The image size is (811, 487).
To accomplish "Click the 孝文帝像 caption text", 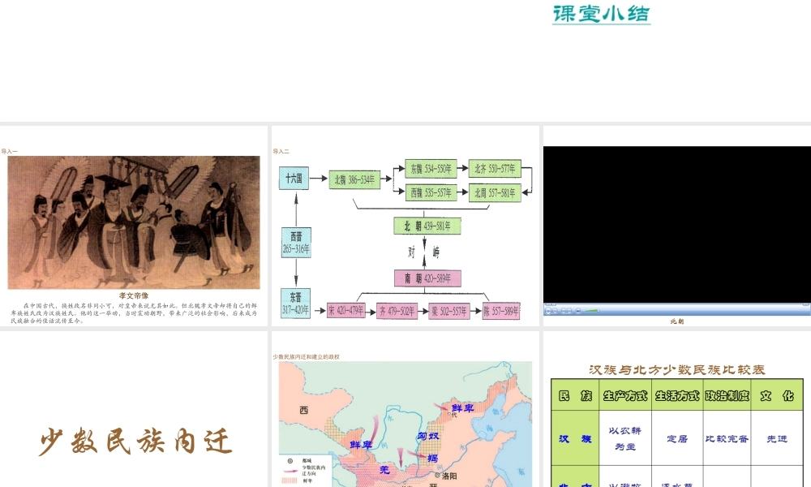I will click(x=134, y=295).
